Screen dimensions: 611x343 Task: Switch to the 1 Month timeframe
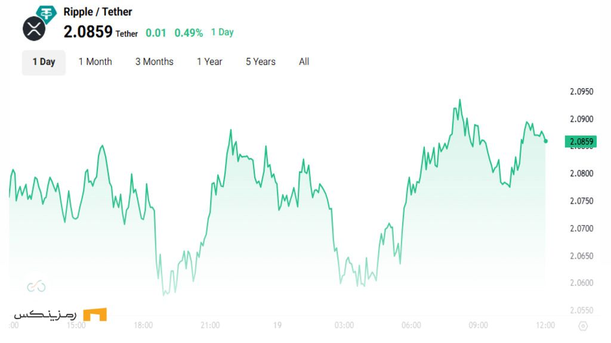pyautogui.click(x=95, y=62)
